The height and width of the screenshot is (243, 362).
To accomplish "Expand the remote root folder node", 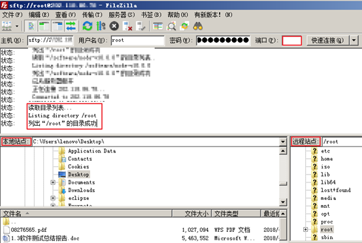I will [305, 229].
